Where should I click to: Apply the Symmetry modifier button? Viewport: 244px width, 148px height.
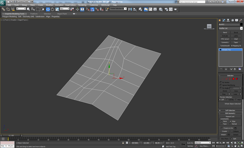225,42
